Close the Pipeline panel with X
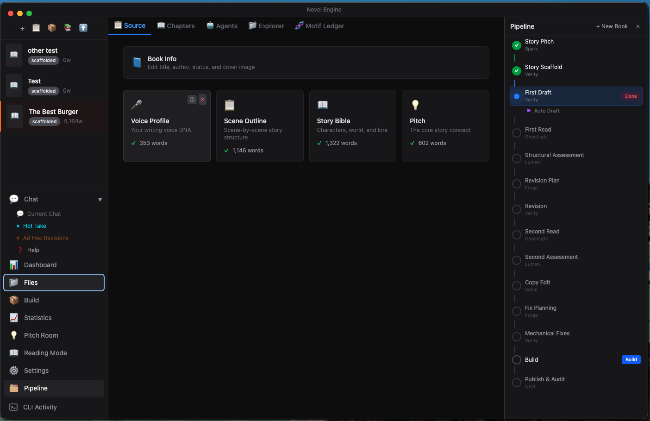Image resolution: width=650 pixels, height=421 pixels. point(638,26)
